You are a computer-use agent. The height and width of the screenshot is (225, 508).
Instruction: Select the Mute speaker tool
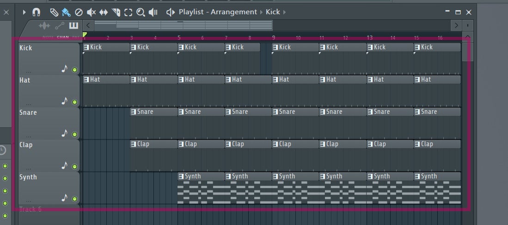pos(92,12)
